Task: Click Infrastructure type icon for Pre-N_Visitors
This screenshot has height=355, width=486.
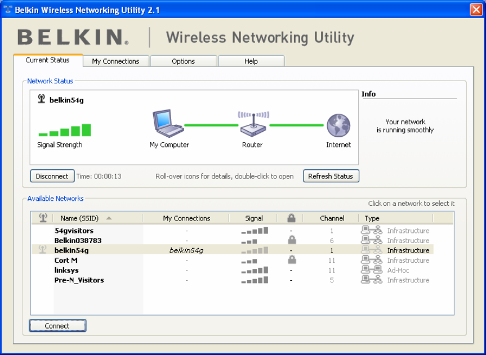Action: 372,280
